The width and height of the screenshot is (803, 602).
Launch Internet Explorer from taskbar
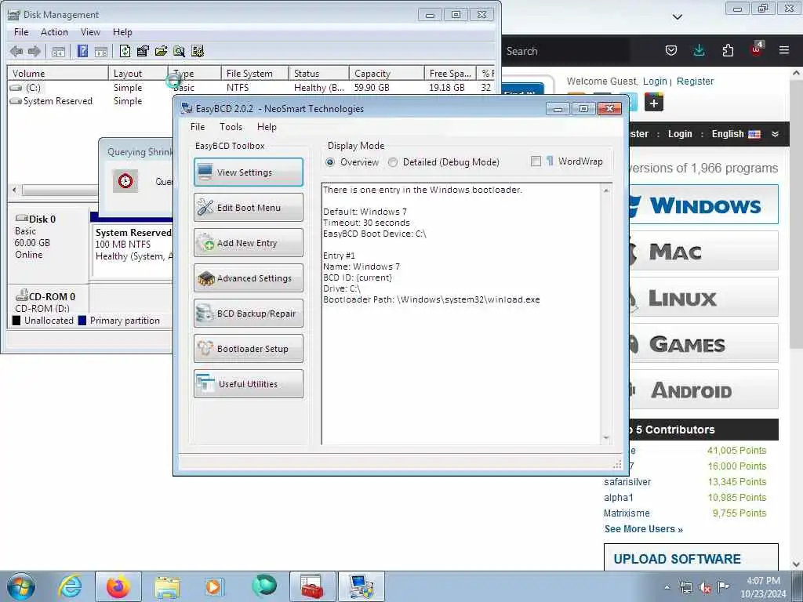pyautogui.click(x=70, y=586)
